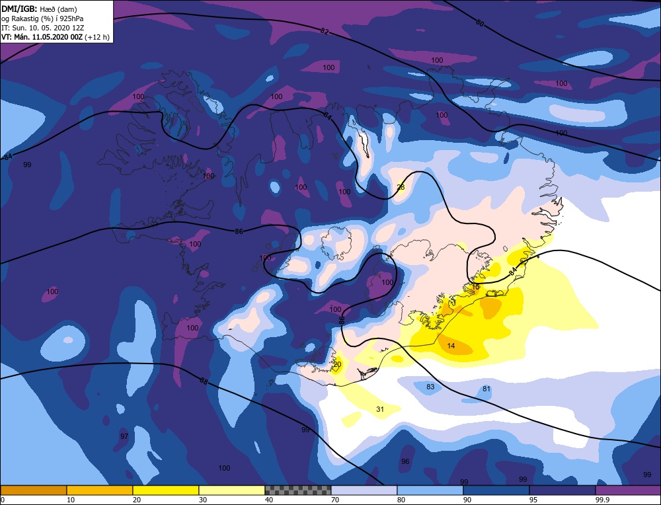661x505 pixels.
Task: Click the humidity value '28' on the map
Action: (401, 187)
